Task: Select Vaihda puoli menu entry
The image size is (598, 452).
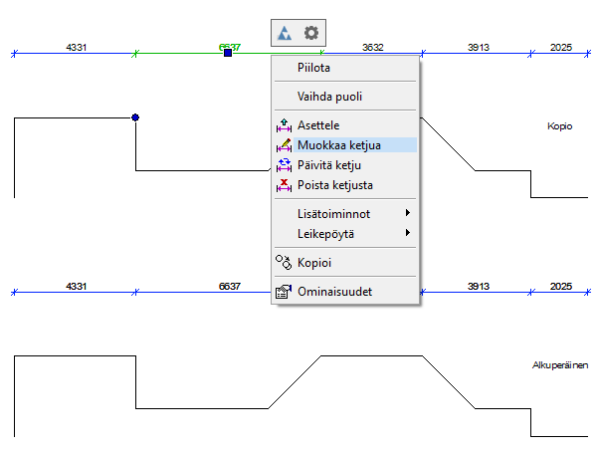Action: tap(328, 98)
